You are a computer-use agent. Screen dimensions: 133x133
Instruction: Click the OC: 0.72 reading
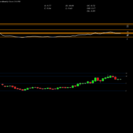(91, 6)
